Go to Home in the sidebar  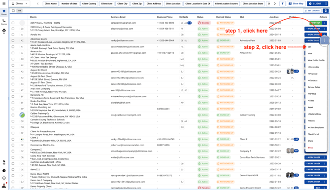[4, 12]
